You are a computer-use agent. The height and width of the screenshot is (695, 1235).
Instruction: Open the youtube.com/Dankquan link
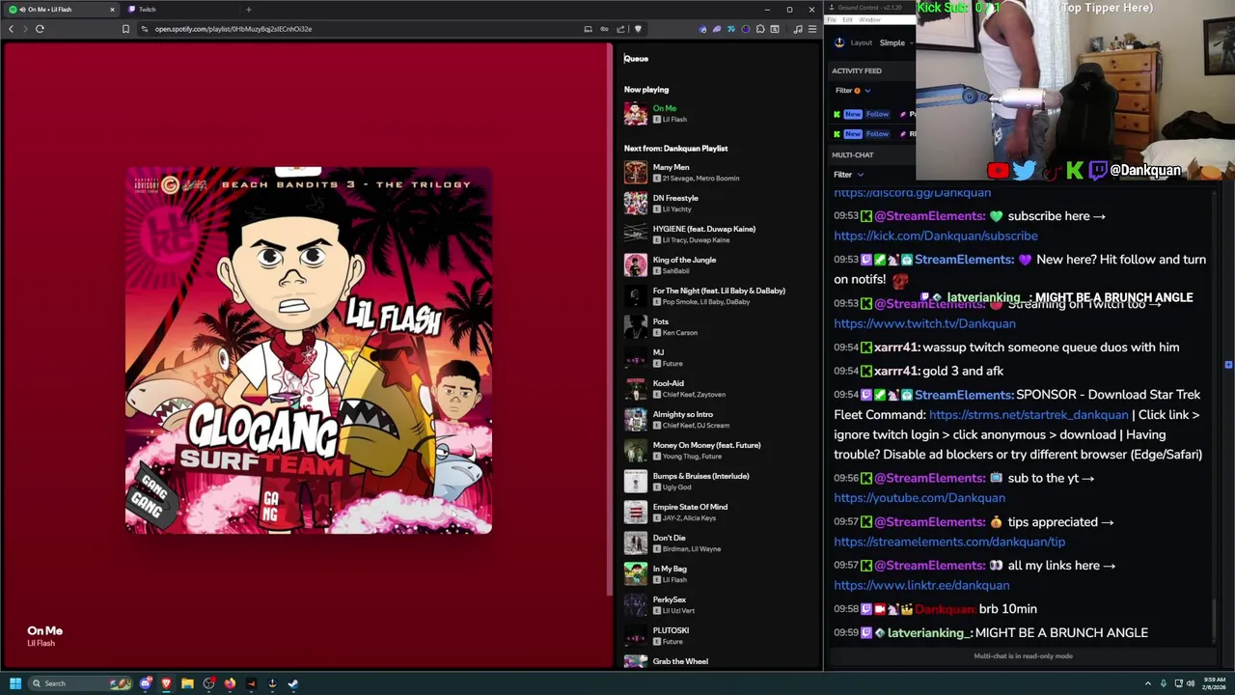coord(919,498)
